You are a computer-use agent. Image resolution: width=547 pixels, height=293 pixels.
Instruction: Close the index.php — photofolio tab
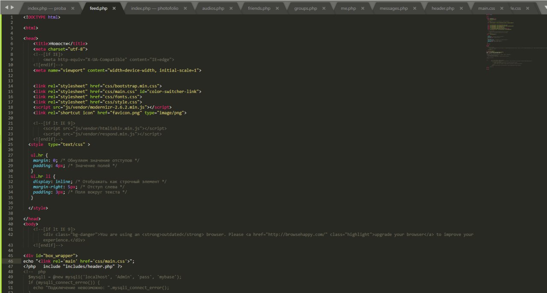coord(185,9)
